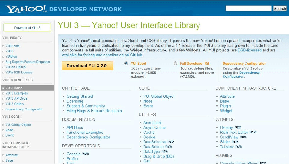Open the Animation utility link
This screenshot has height=164, width=289.
pos(152,123)
